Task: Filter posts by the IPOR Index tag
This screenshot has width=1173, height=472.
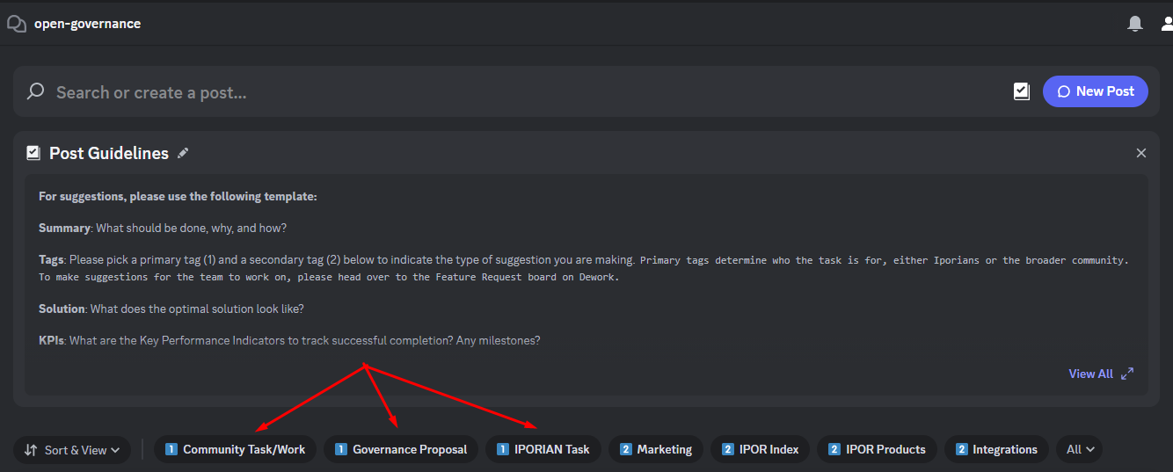Action: [x=761, y=449]
